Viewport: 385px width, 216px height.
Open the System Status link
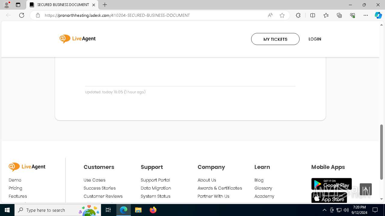(156, 196)
